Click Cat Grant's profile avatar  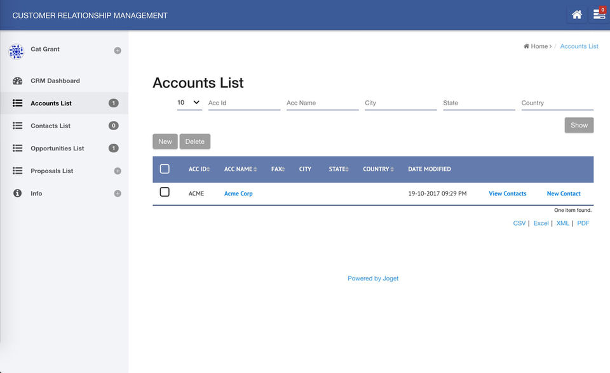click(17, 51)
